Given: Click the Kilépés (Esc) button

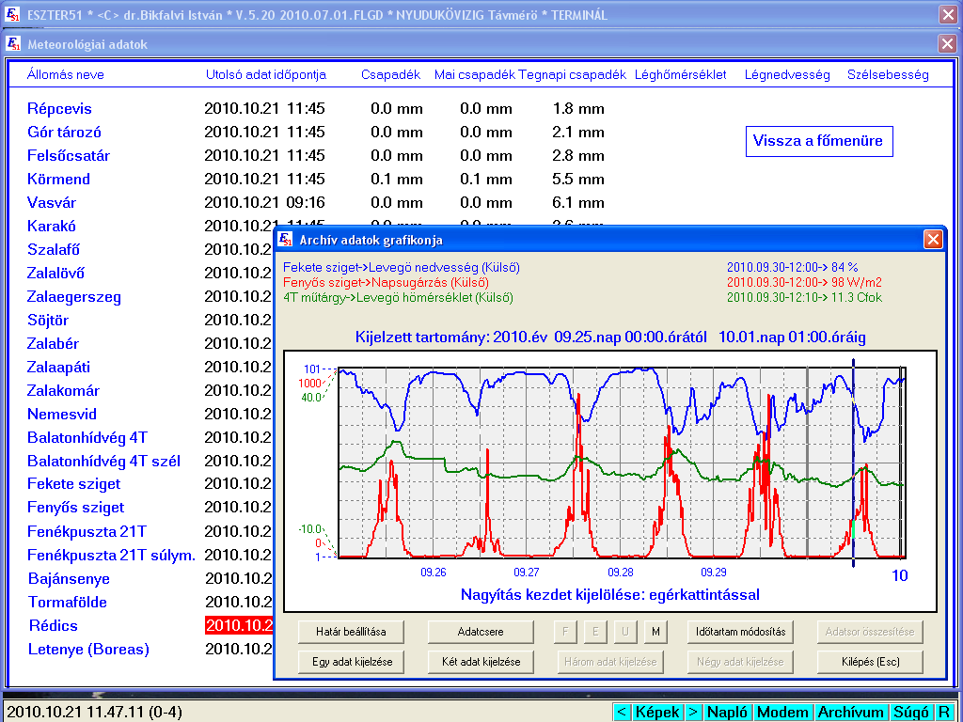Looking at the screenshot, I should point(870,662).
